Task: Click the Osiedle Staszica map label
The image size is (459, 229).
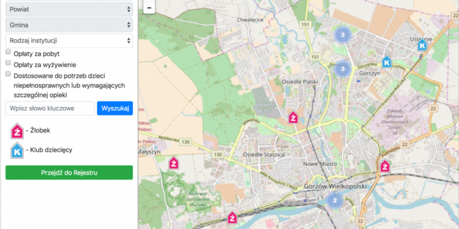Action: [x=264, y=154]
